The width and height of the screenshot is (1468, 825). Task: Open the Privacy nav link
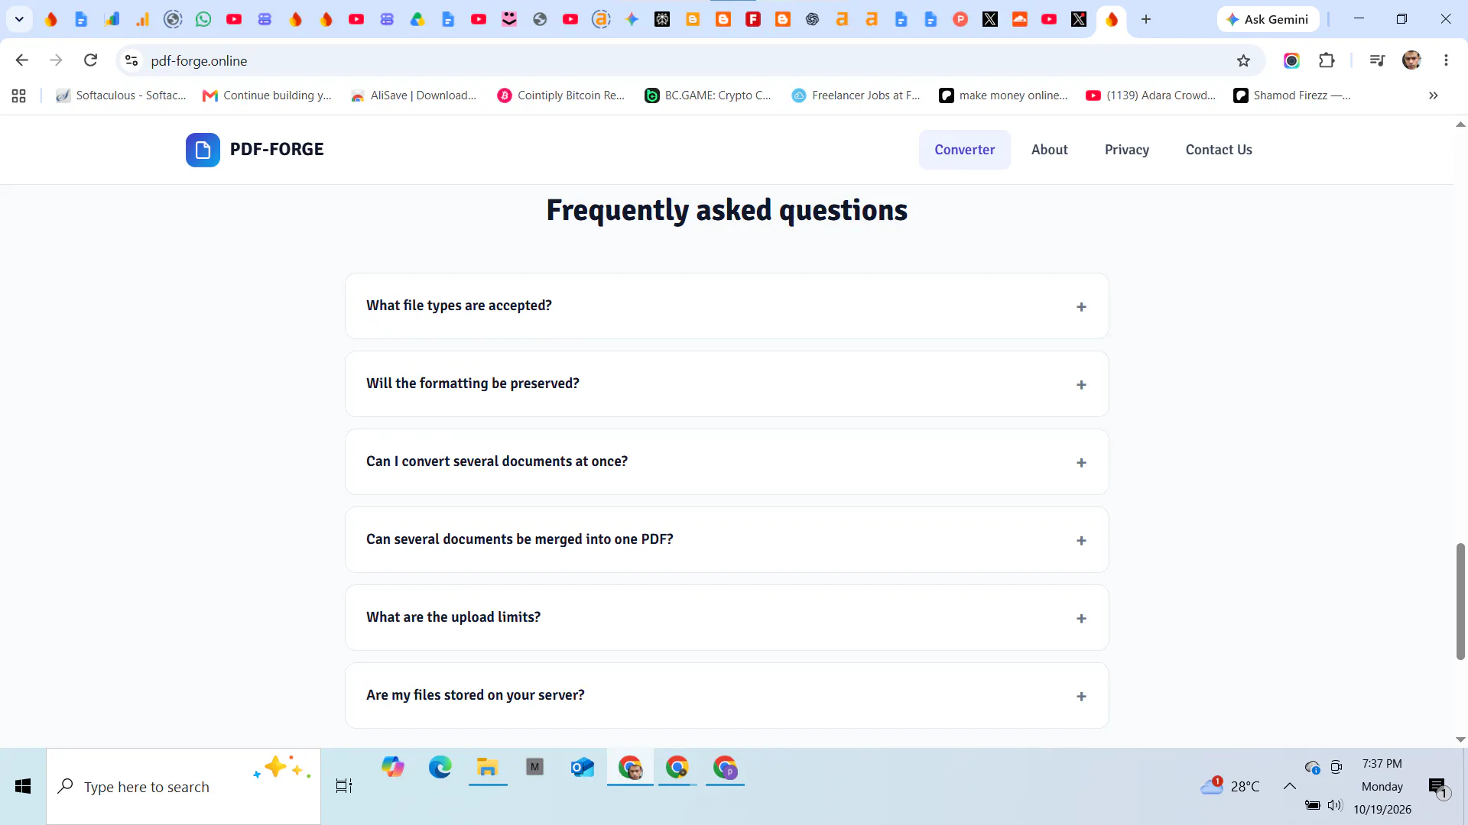click(1127, 150)
